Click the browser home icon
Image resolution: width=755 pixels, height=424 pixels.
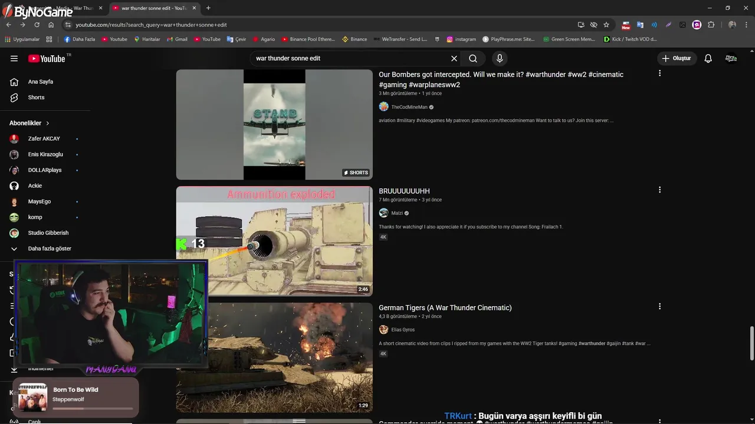click(51, 25)
